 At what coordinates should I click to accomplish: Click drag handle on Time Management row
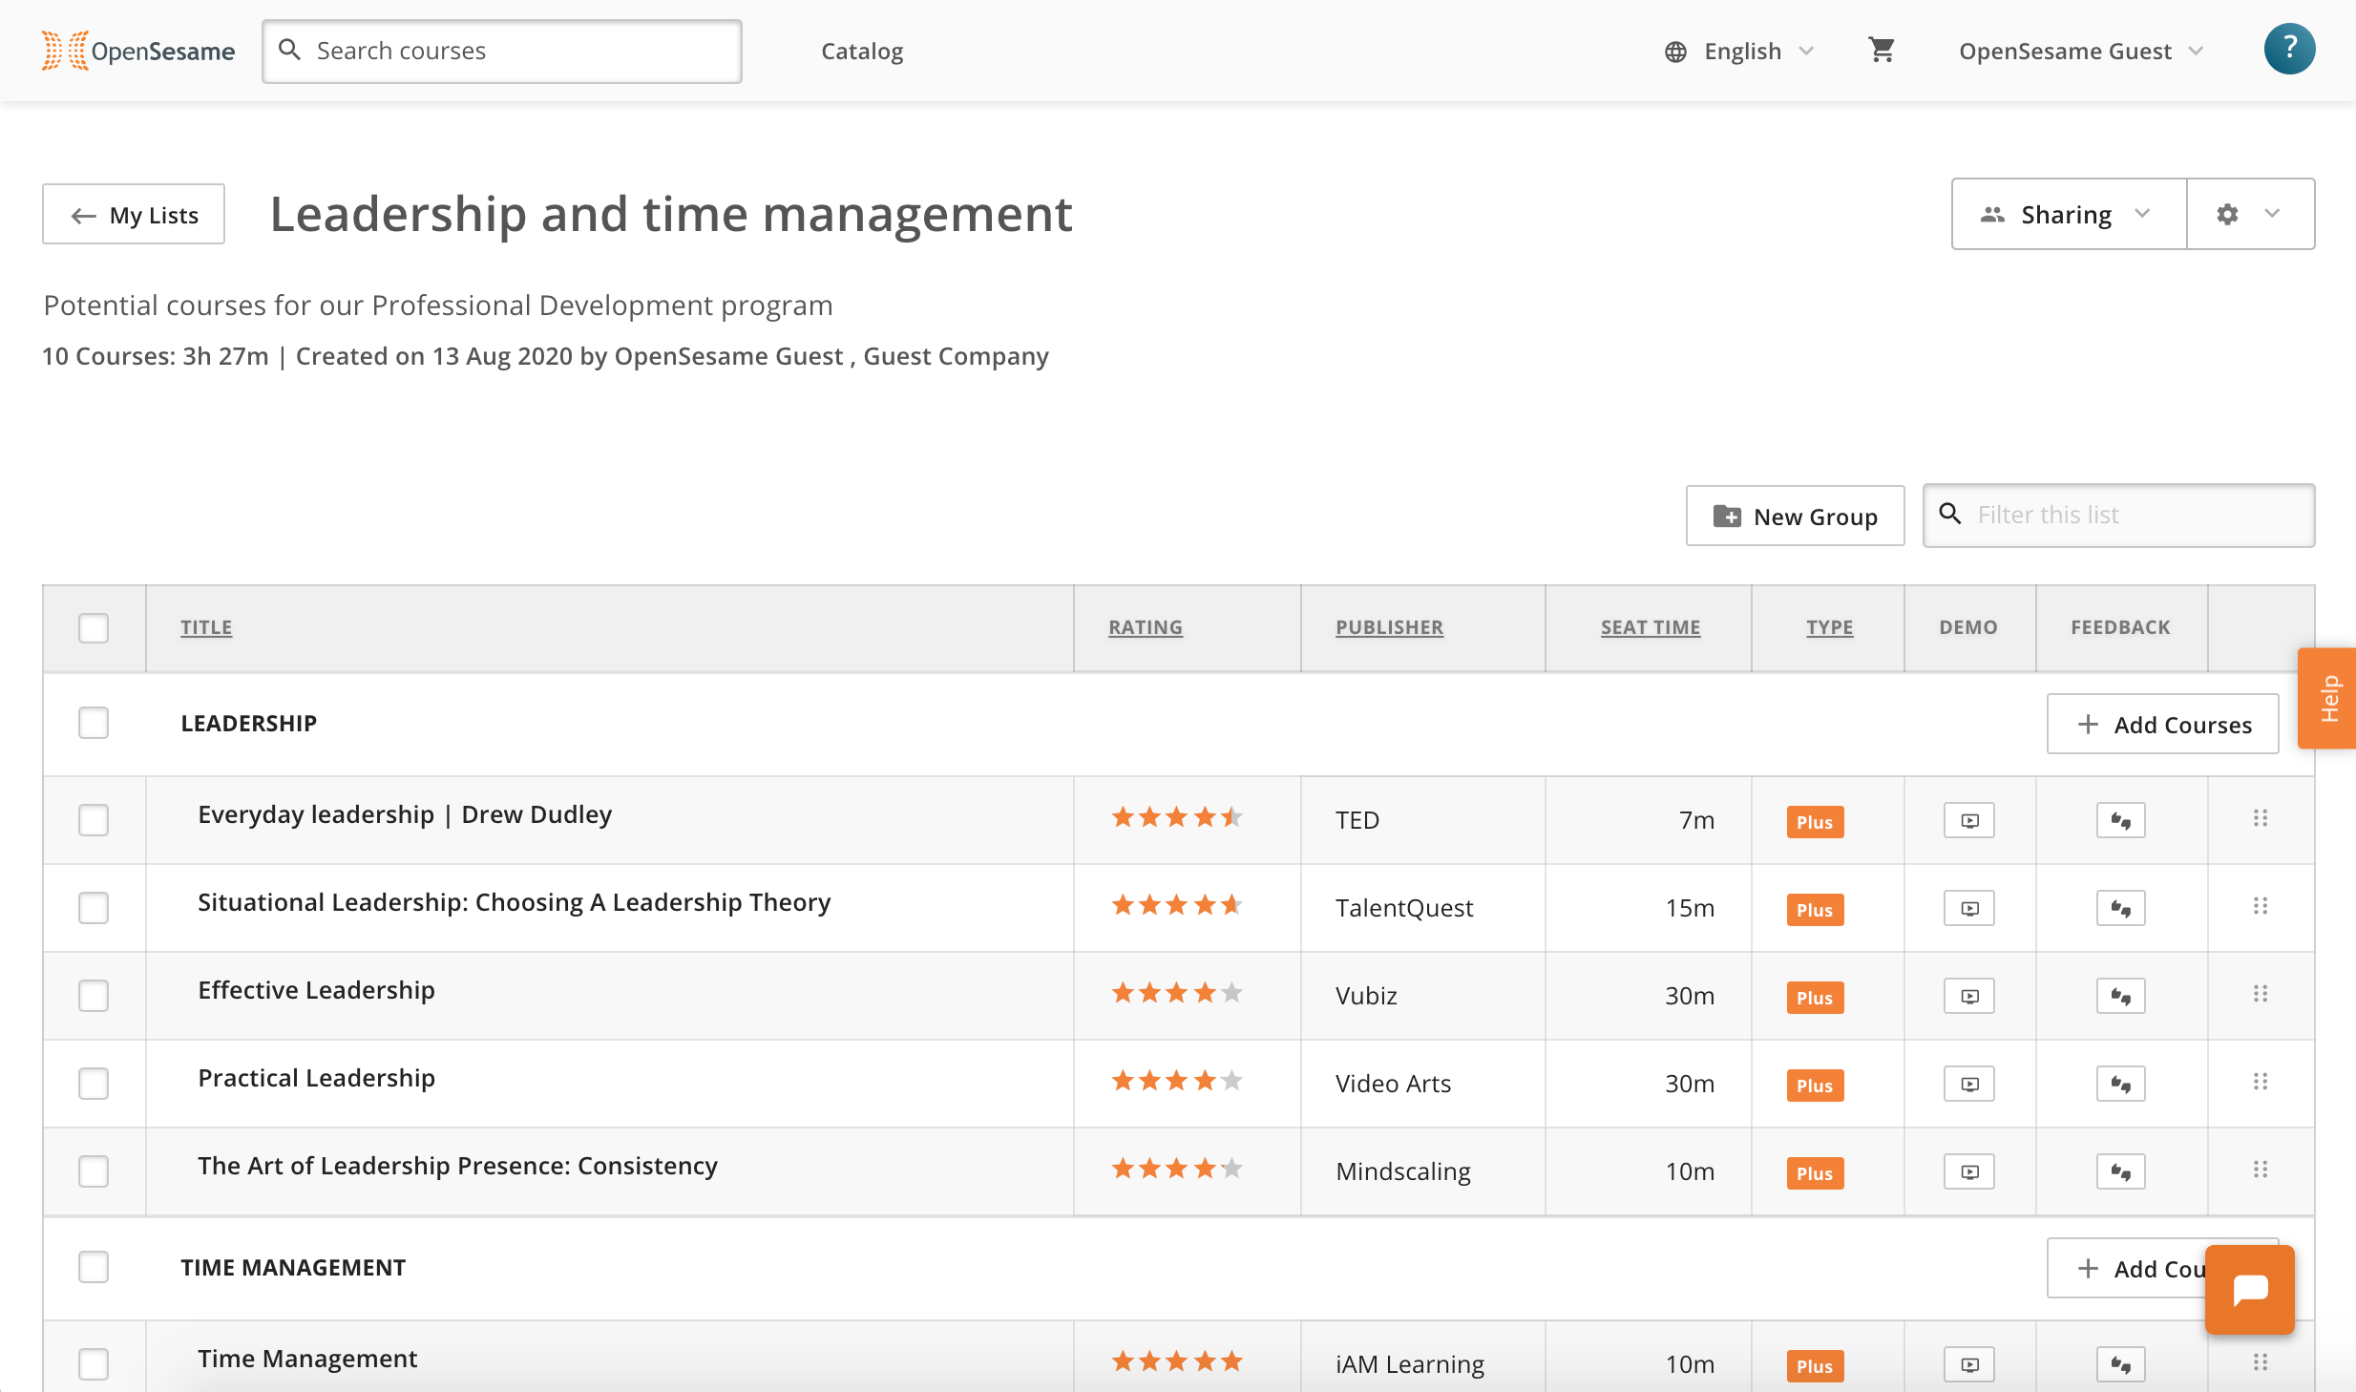pyautogui.click(x=2261, y=1362)
